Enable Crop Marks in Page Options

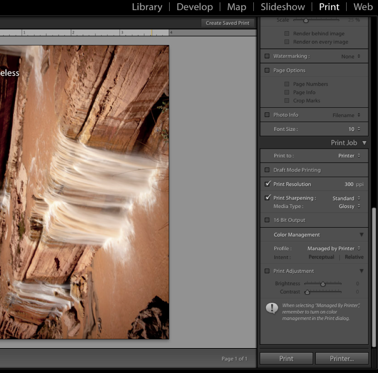[x=286, y=100]
